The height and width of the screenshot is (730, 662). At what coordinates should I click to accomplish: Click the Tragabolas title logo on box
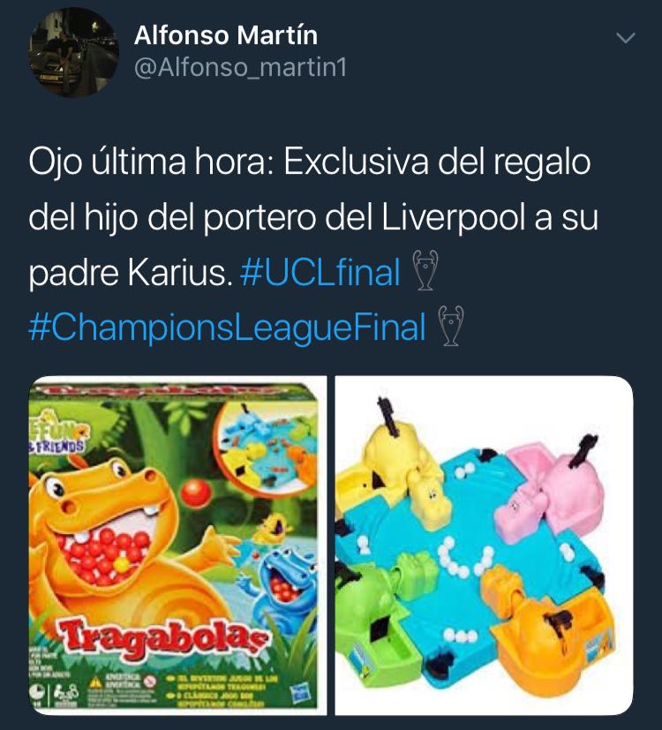coord(164,640)
